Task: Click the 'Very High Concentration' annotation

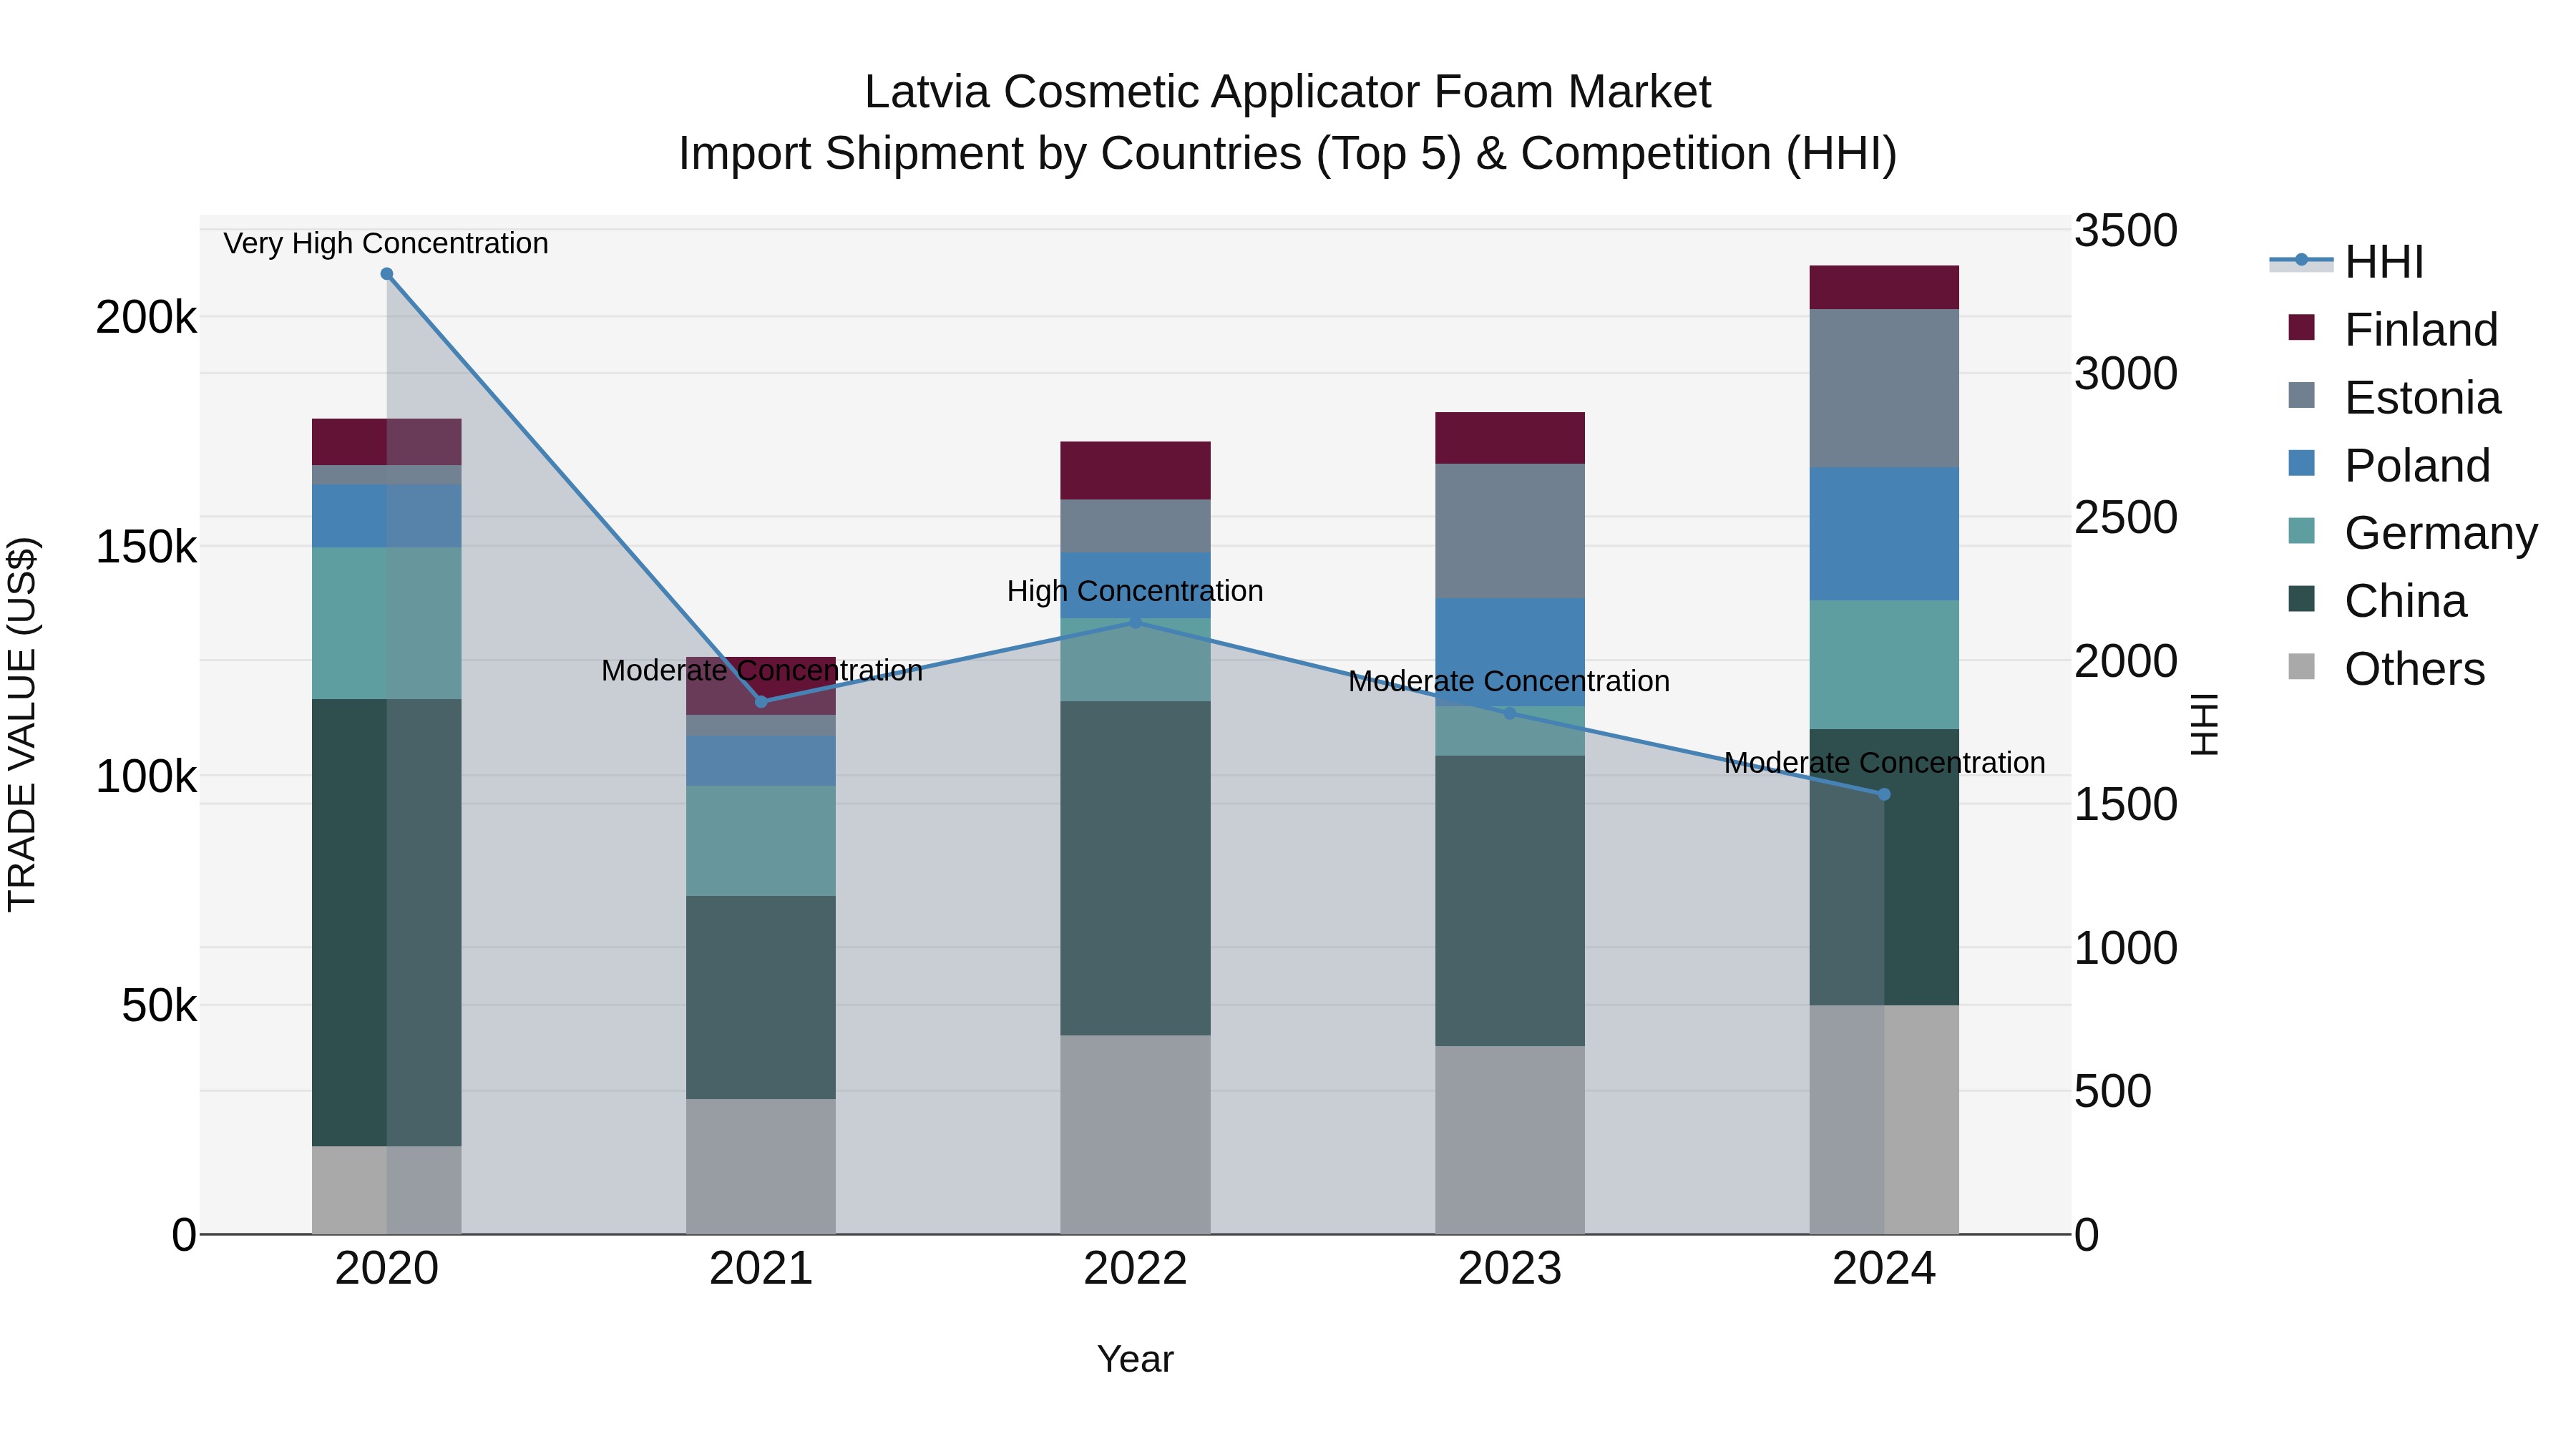Action: click(x=386, y=243)
